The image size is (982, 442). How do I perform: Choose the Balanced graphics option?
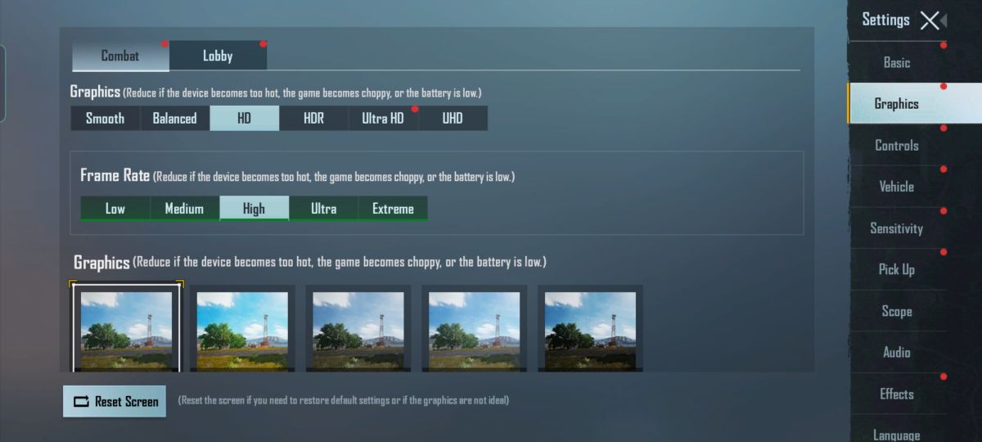click(x=174, y=118)
